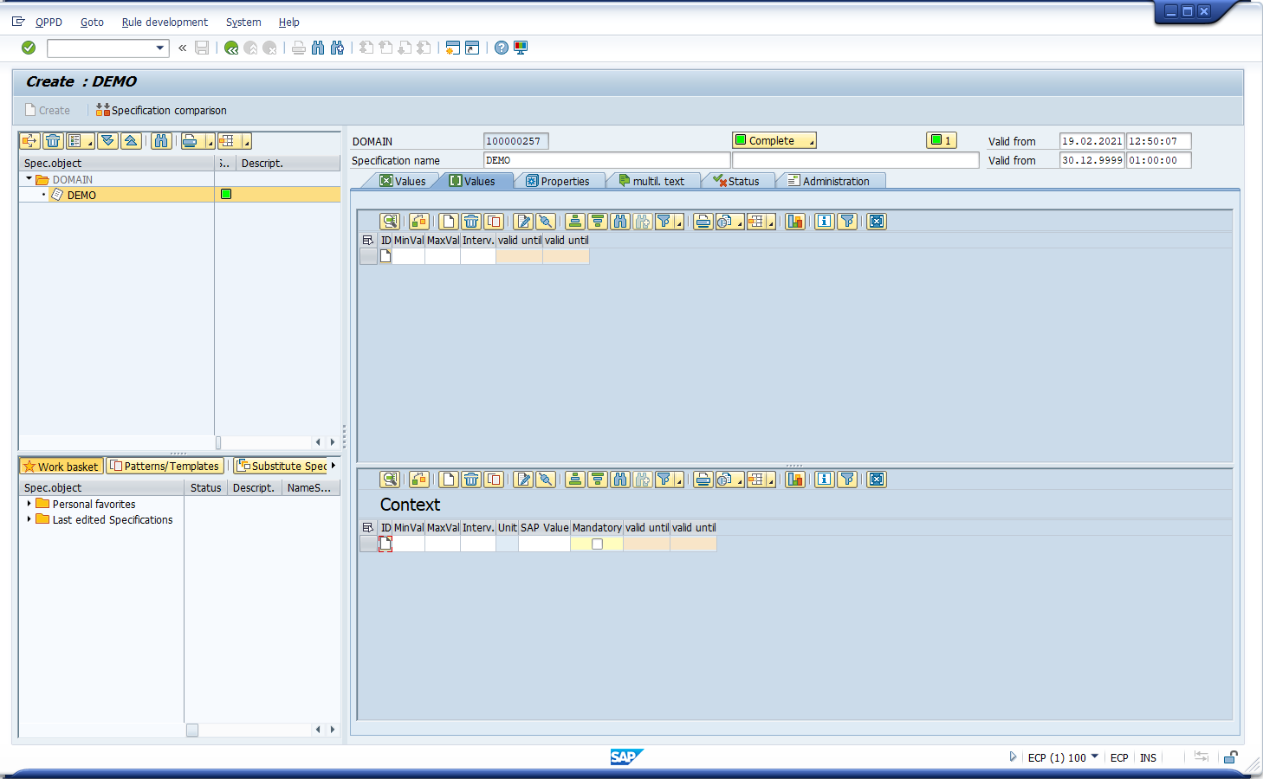1263x779 pixels.
Task: Switch to the Properties tab
Action: pos(559,181)
